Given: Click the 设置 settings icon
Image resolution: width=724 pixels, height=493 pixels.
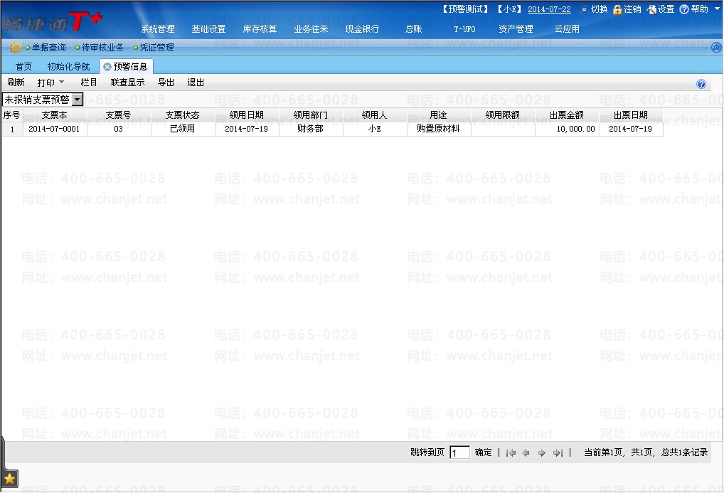Looking at the screenshot, I should tap(652, 9).
